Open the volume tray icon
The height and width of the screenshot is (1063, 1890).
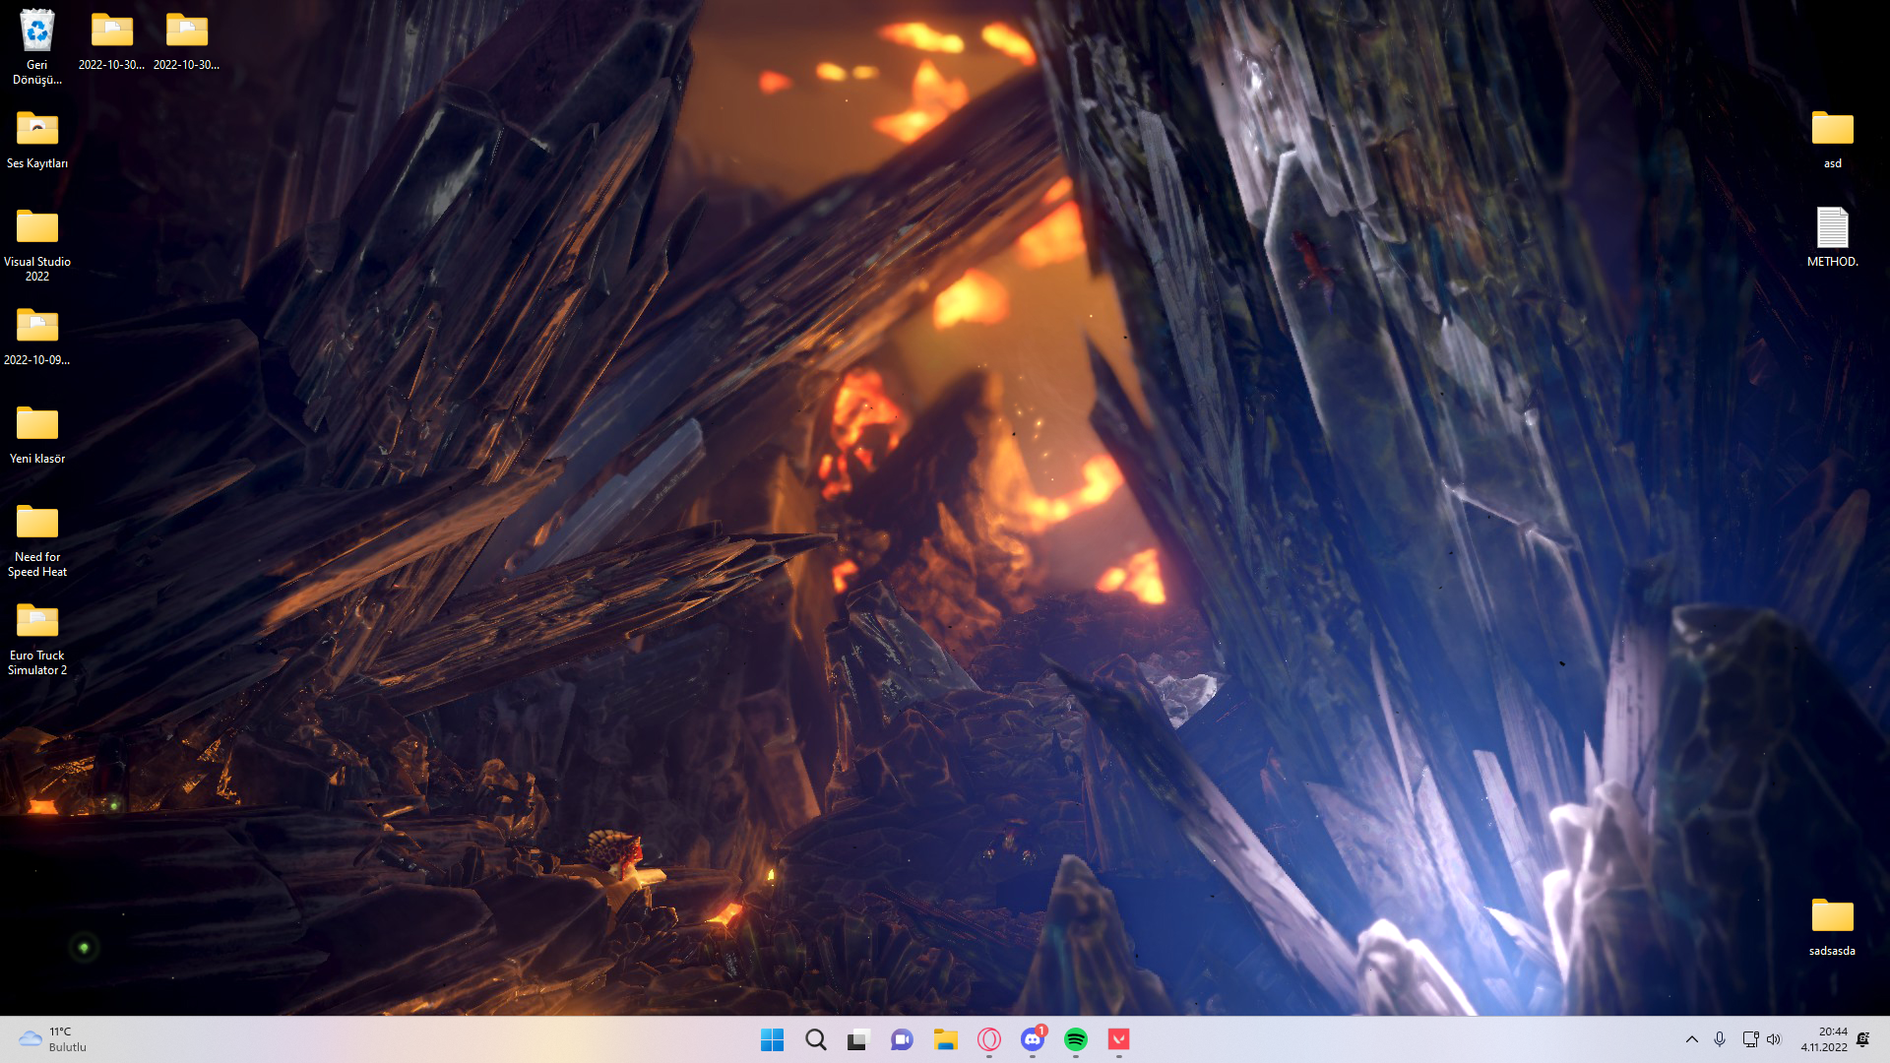click(x=1774, y=1039)
